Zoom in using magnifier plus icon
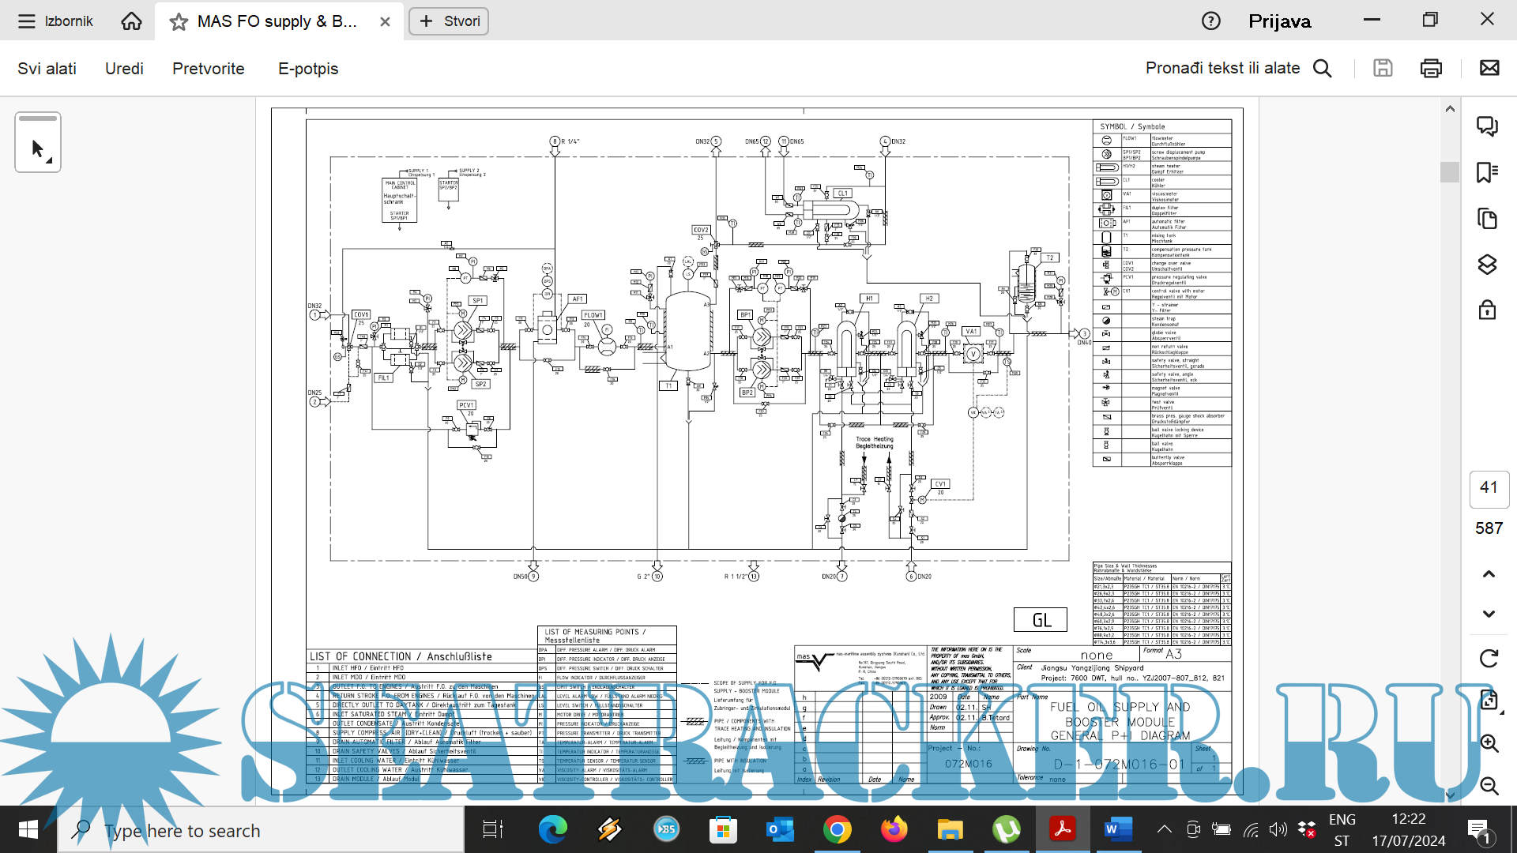Screen dimensions: 1517x853 point(1489,743)
